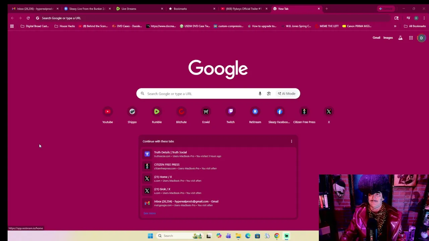Image resolution: width=429 pixels, height=241 pixels.
Task: Click the Google Lens page search toolbar icon
Action: (x=396, y=18)
